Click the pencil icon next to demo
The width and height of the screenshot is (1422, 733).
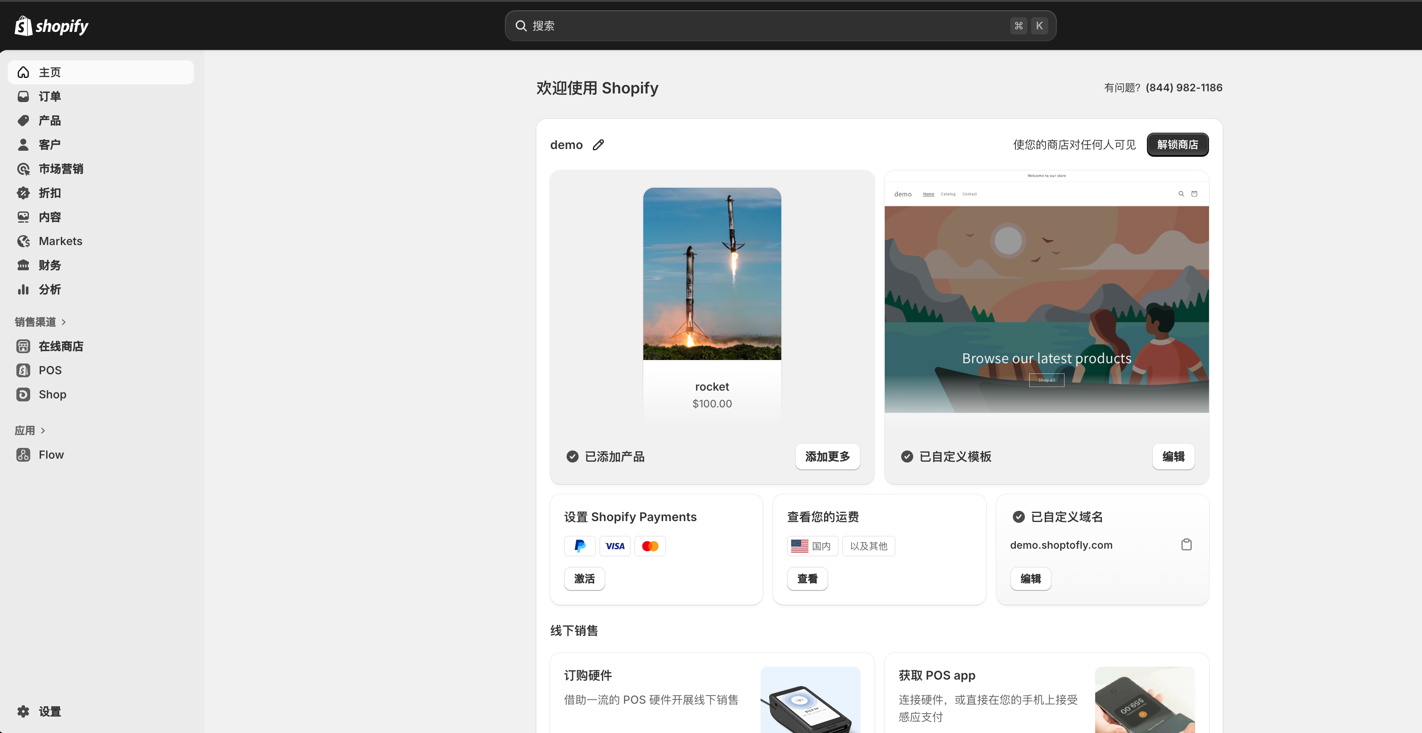pyautogui.click(x=598, y=145)
